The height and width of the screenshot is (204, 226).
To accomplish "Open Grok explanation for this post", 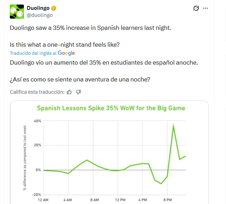I will coord(196,8).
